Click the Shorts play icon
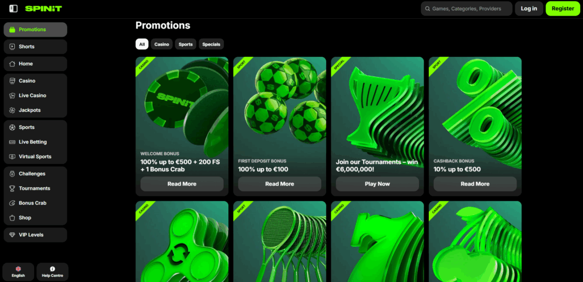The width and height of the screenshot is (583, 282). coord(13,47)
